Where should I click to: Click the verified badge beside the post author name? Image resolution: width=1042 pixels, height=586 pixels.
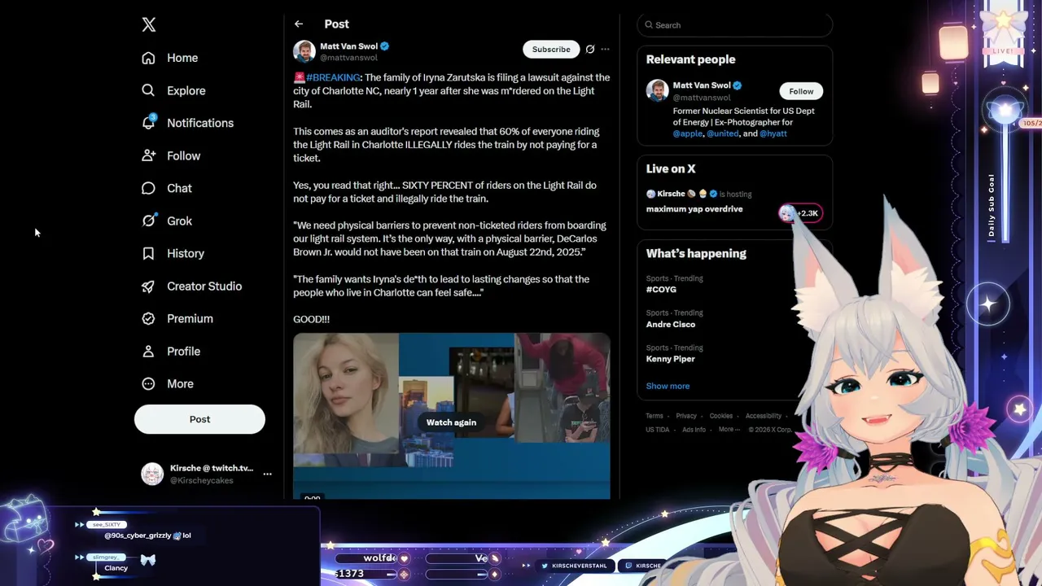(385, 46)
